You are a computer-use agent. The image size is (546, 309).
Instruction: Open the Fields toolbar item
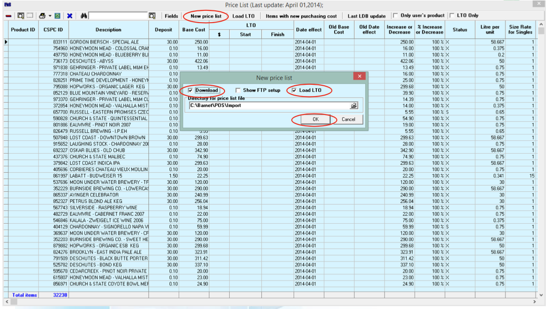pyautogui.click(x=171, y=16)
